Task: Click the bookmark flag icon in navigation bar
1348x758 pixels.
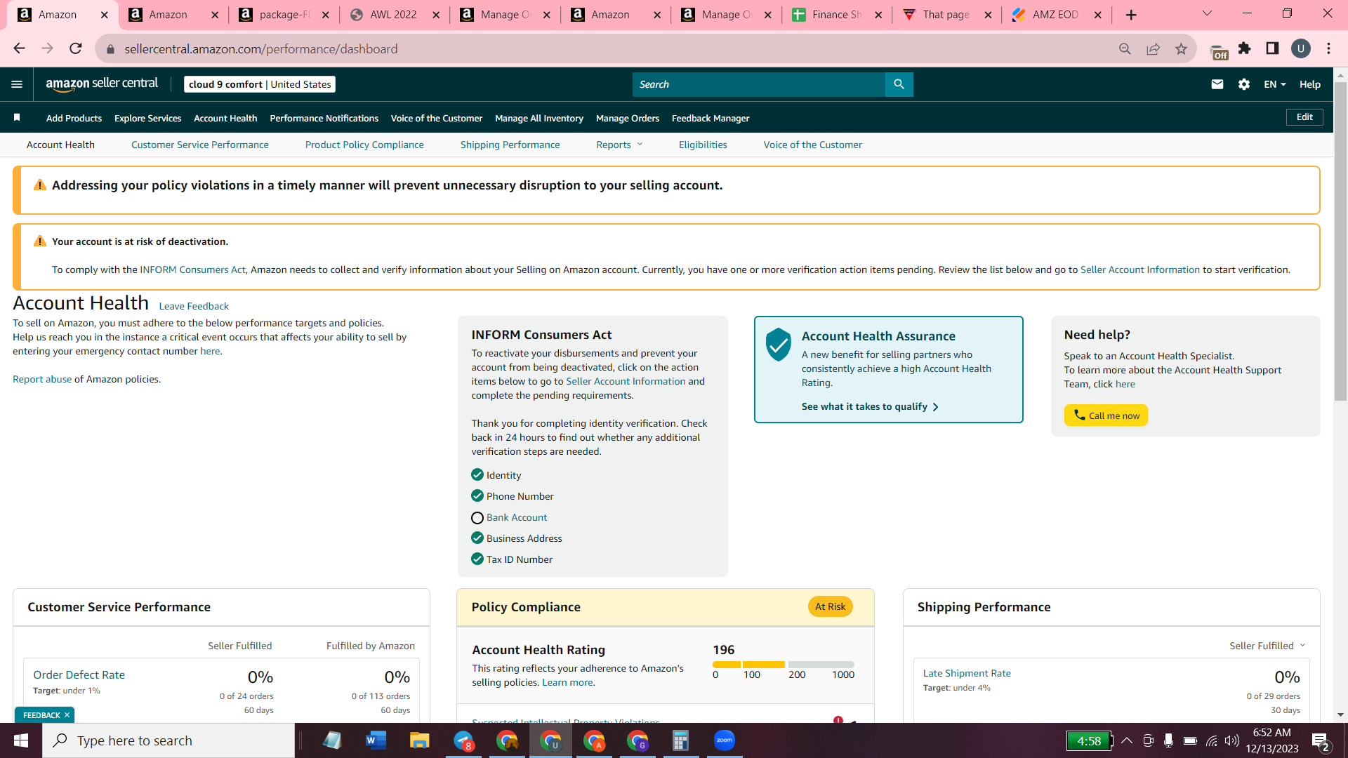Action: tap(17, 117)
